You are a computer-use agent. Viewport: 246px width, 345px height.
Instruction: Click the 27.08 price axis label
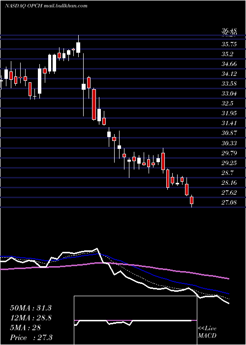click(229, 203)
